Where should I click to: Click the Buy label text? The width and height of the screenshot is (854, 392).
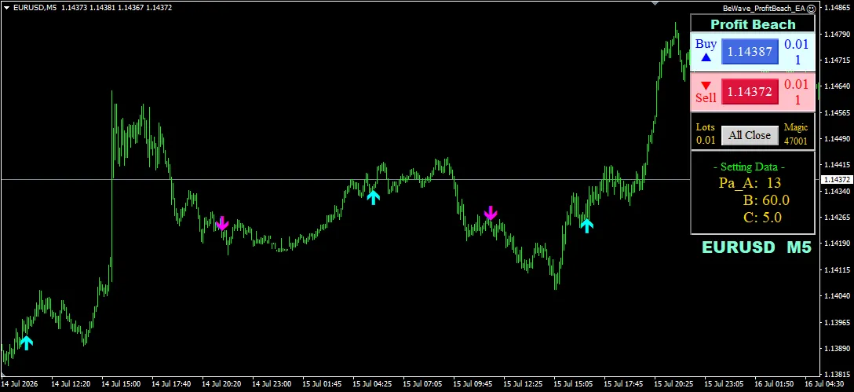pos(706,44)
